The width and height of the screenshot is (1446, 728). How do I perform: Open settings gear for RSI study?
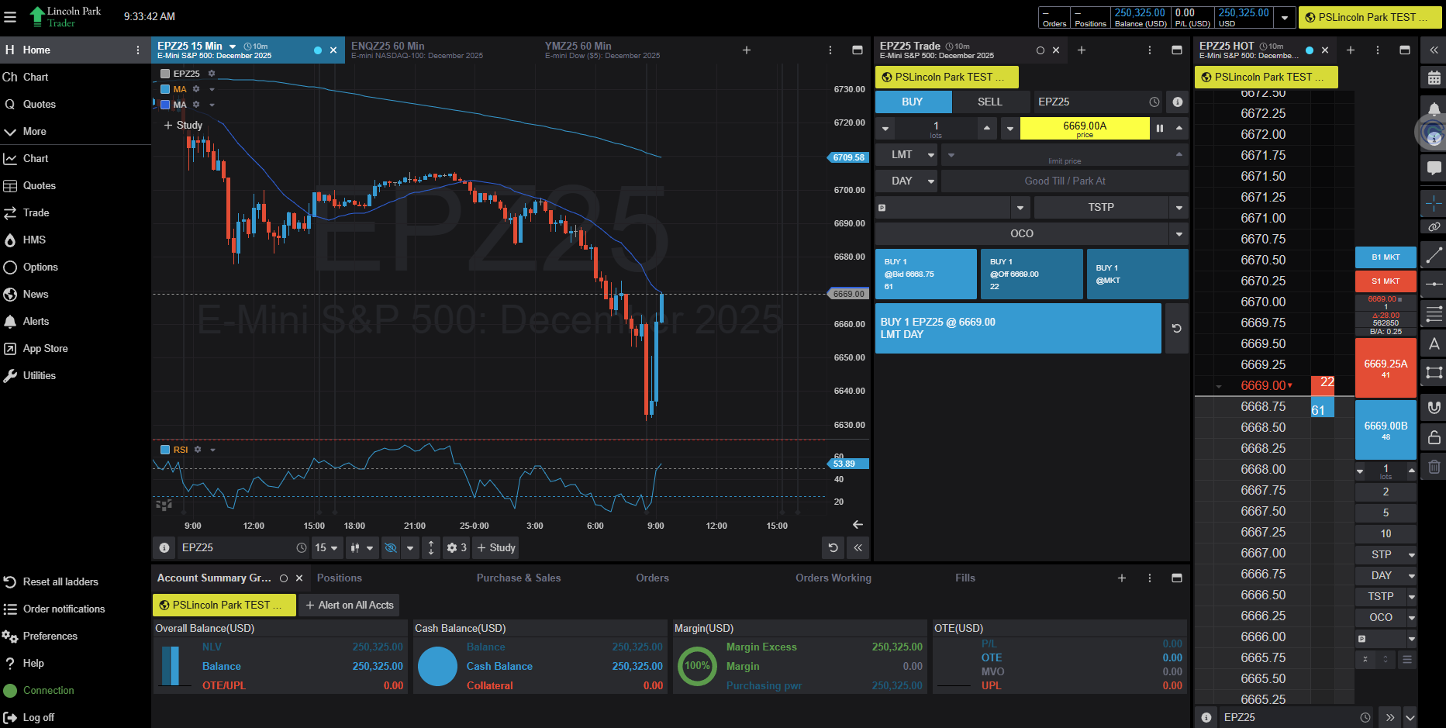198,450
